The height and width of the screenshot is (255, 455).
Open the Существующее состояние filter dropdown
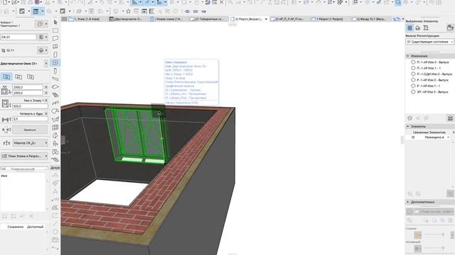429,42
